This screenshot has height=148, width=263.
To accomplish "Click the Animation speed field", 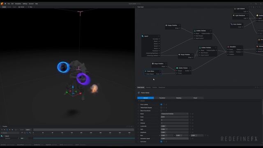I will pyautogui.click(x=174, y=139).
